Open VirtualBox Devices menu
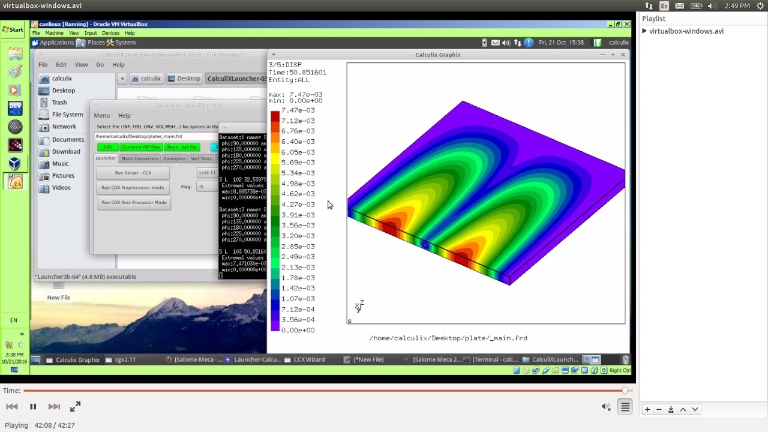 point(110,33)
